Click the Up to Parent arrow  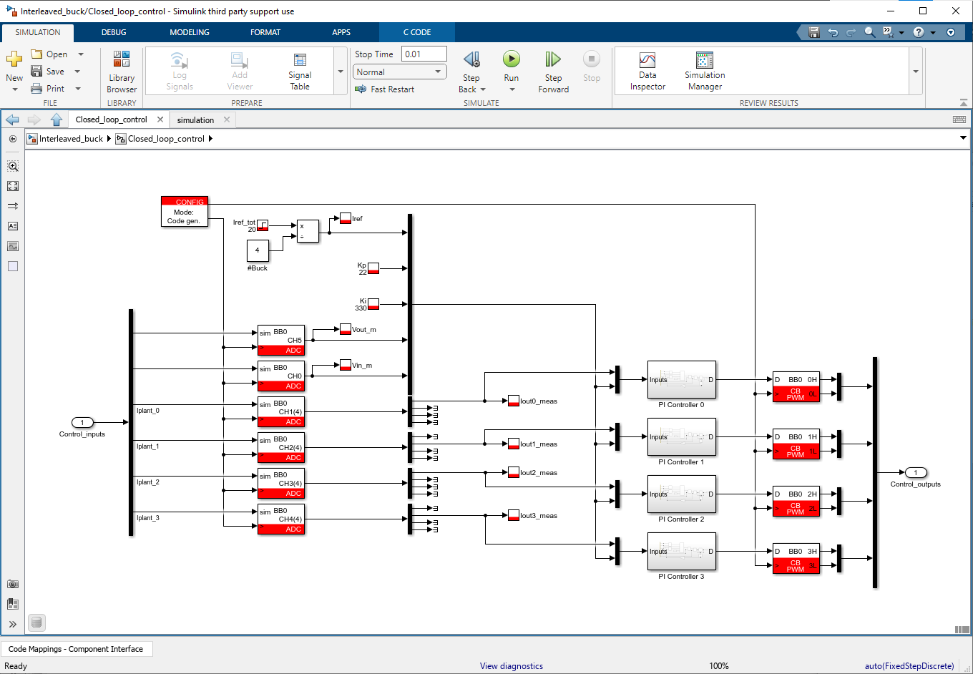[x=57, y=119]
